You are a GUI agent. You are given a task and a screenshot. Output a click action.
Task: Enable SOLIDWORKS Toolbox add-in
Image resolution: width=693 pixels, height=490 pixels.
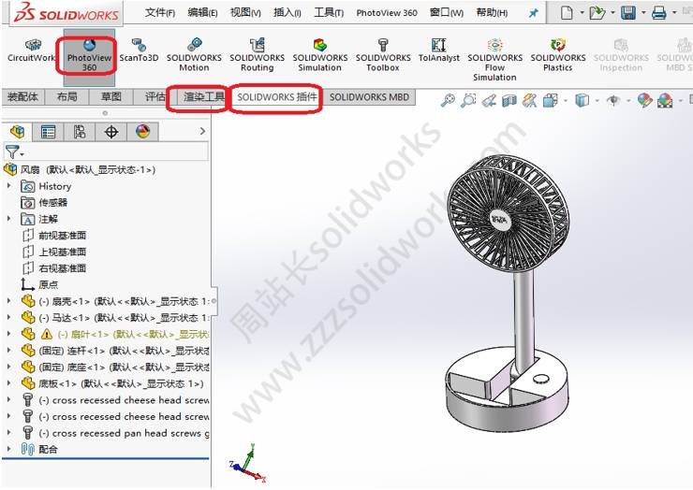[383, 55]
